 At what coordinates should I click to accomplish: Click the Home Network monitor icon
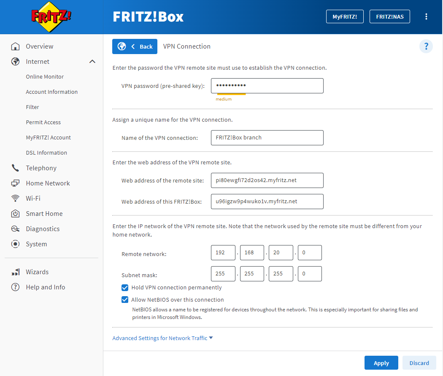(x=15, y=183)
